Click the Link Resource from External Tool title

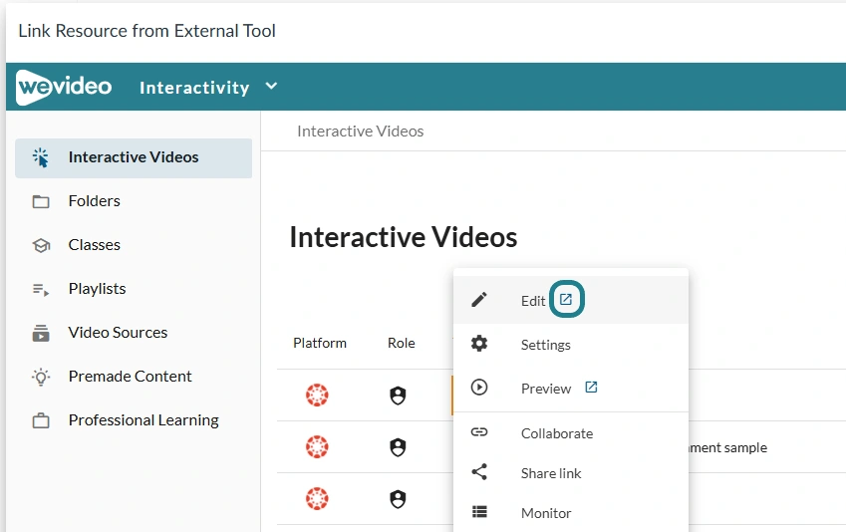(x=146, y=31)
